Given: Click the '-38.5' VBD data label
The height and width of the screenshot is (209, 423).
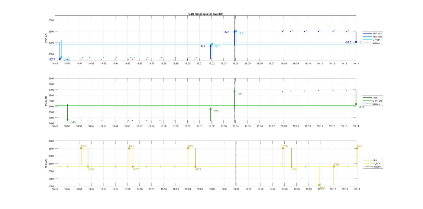Looking at the screenshot, I should [348, 43].
